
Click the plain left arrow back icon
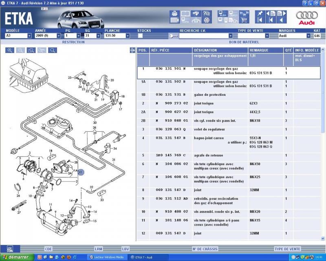point(282,20)
